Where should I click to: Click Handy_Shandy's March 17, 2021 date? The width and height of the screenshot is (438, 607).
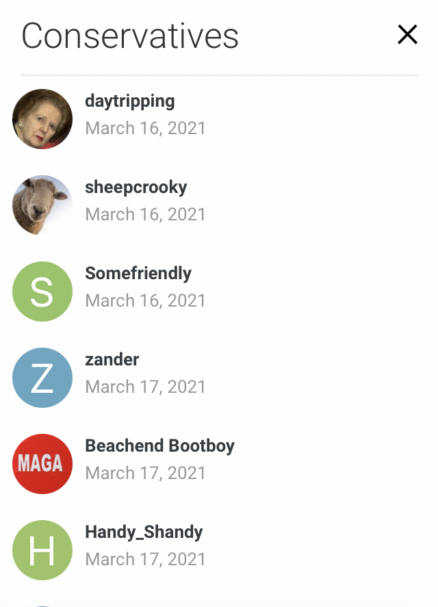pyautogui.click(x=145, y=559)
